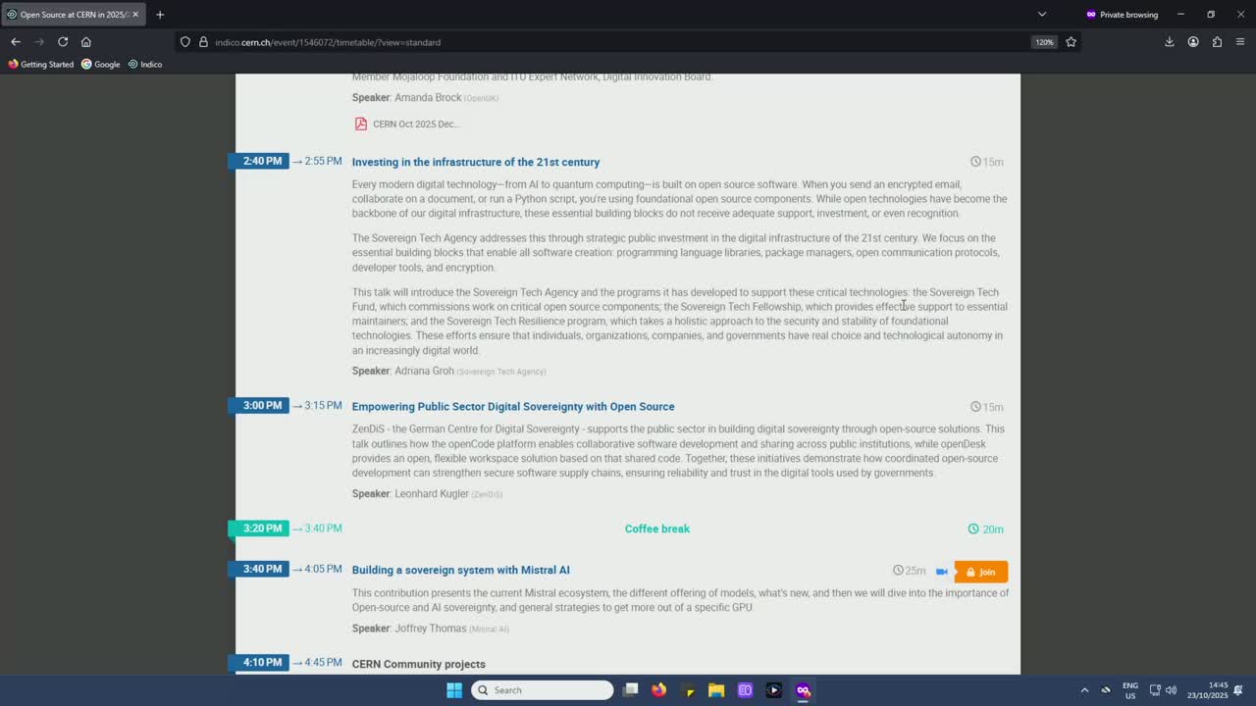Reload the current page

tap(63, 42)
